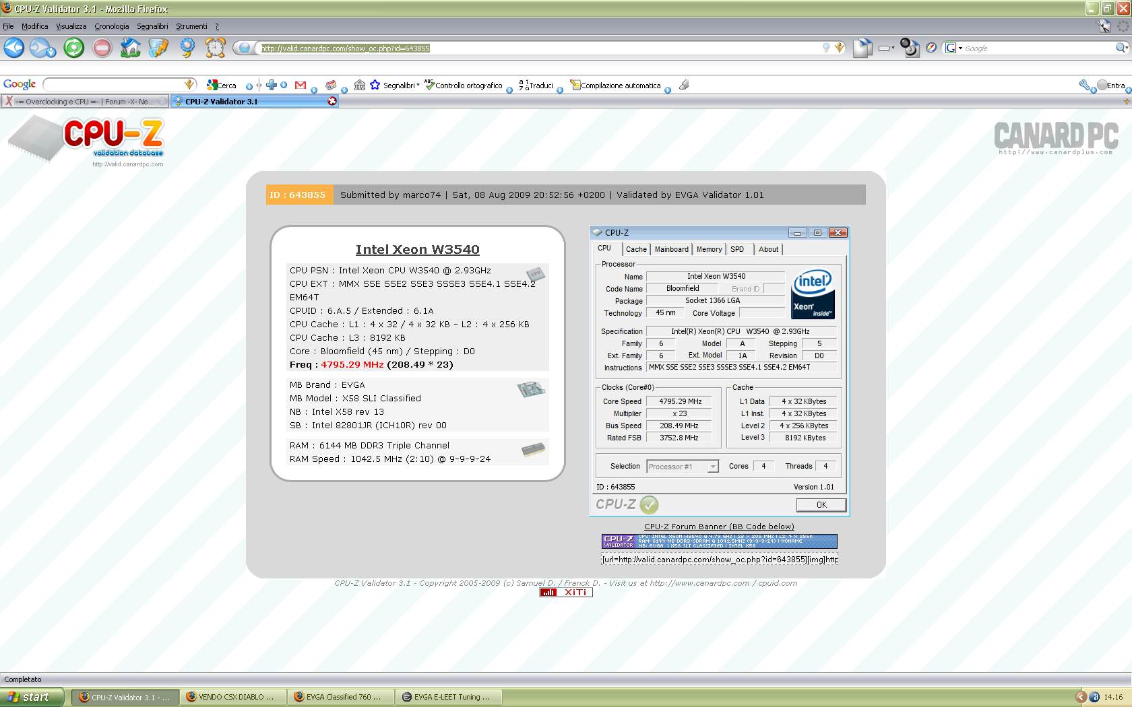Image resolution: width=1132 pixels, height=707 pixels.
Task: Open the search engine selector dropdown
Action: (953, 48)
